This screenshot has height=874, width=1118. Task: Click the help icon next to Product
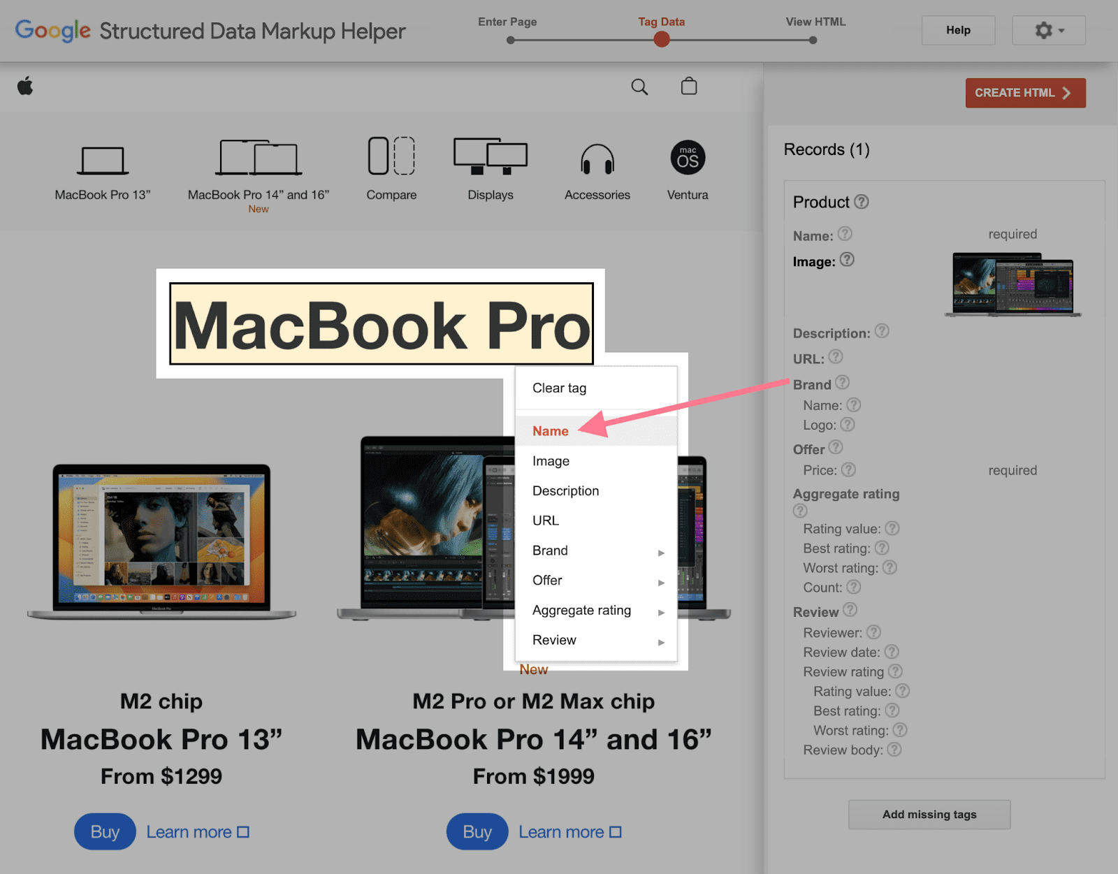point(862,202)
